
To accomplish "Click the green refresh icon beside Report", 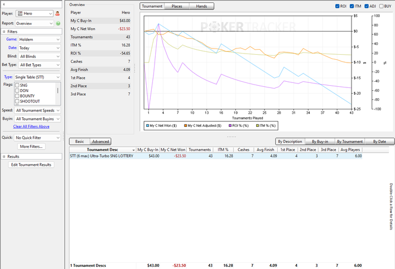I will tap(58, 24).
